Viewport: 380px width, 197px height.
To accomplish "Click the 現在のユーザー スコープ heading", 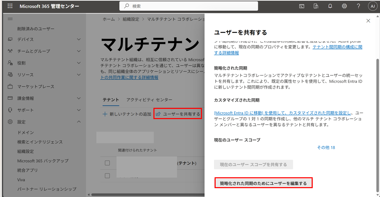I will click(x=237, y=140).
